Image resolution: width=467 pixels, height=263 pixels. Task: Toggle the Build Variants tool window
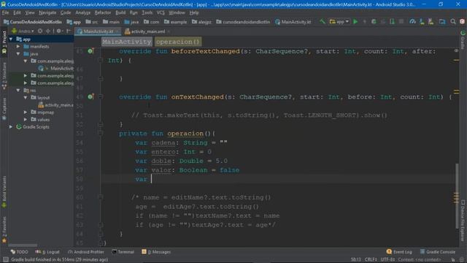click(4, 191)
